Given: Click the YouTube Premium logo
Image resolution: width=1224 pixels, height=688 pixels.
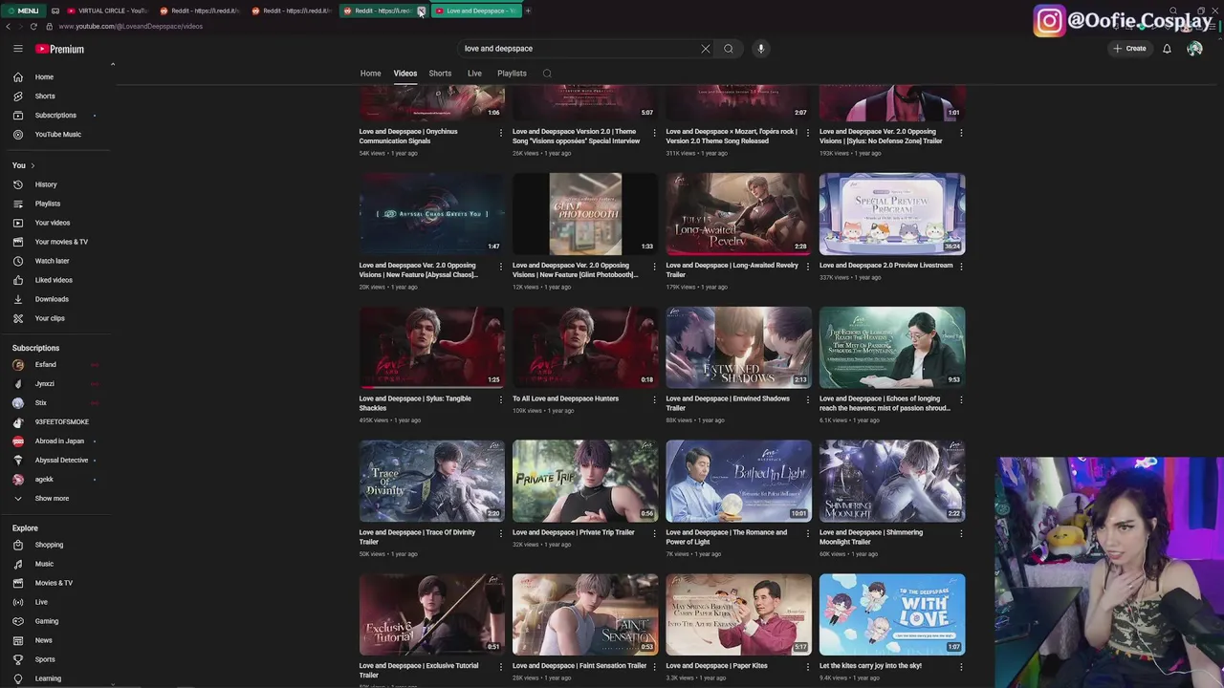Looking at the screenshot, I should click(x=60, y=49).
